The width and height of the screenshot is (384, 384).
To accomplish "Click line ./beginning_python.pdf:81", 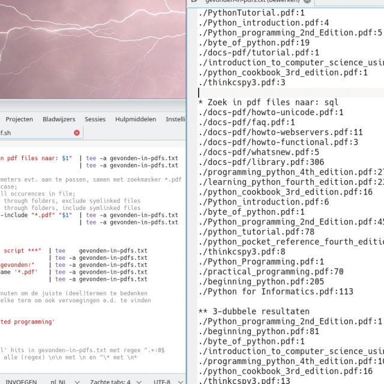I will (259, 331).
